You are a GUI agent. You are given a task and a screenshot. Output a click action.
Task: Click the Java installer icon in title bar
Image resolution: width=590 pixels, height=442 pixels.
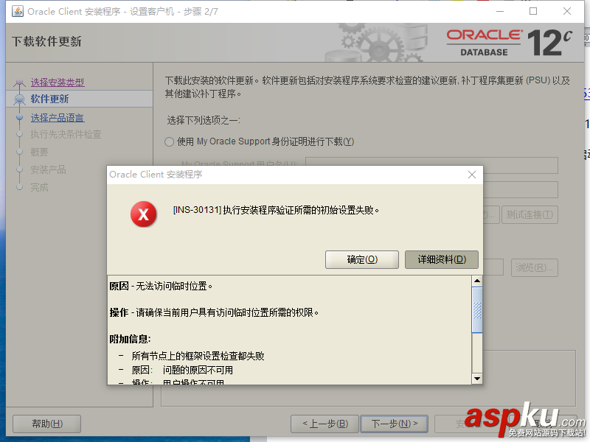17,11
